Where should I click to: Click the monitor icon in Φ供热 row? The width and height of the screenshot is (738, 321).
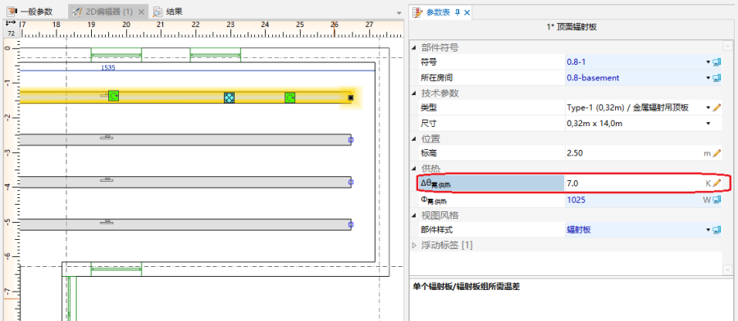pos(717,200)
